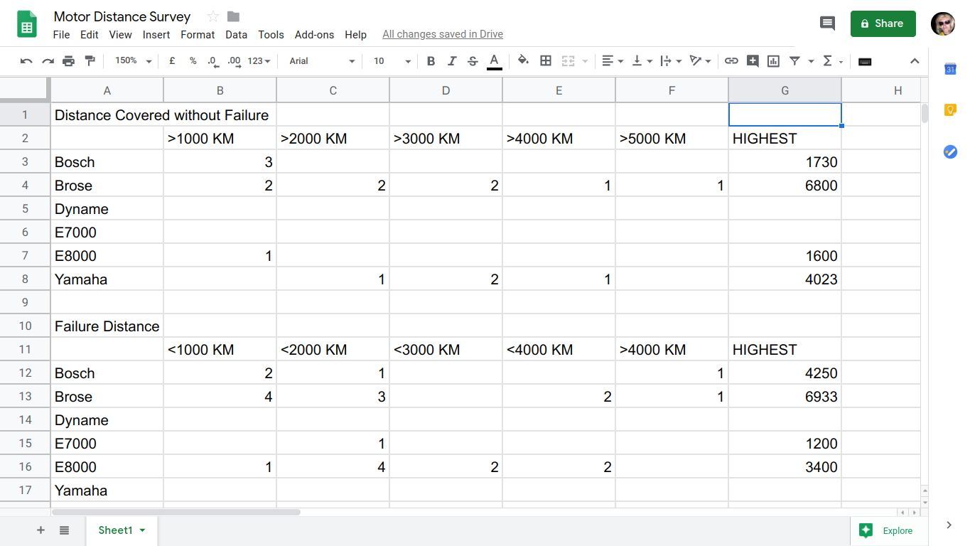970x546 pixels.
Task: Select the Paint format tool
Action: pos(90,61)
